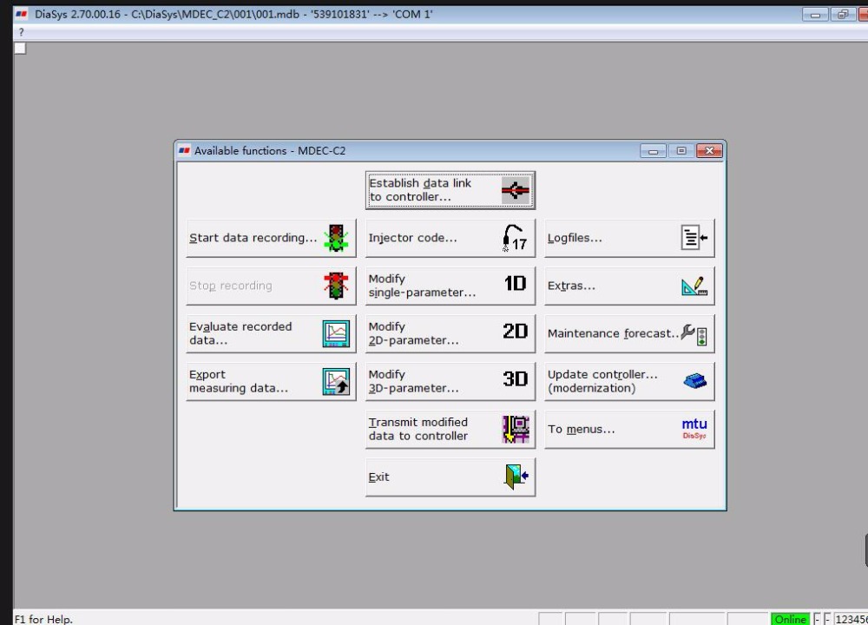Click the 3D parameter icon
This screenshot has width=868, height=625.
tap(515, 380)
